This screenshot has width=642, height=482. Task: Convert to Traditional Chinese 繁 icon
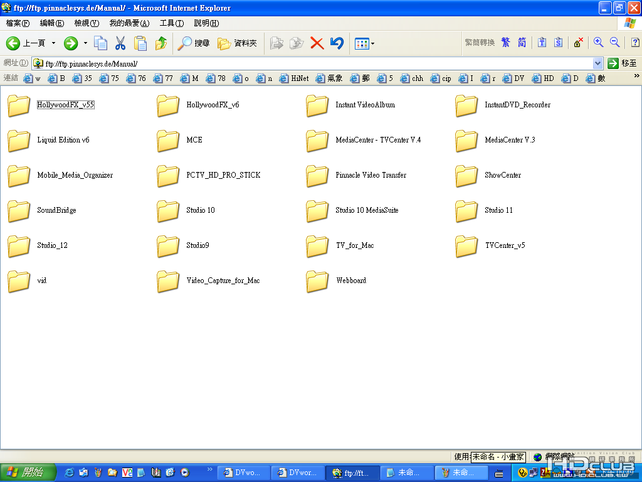click(x=506, y=42)
